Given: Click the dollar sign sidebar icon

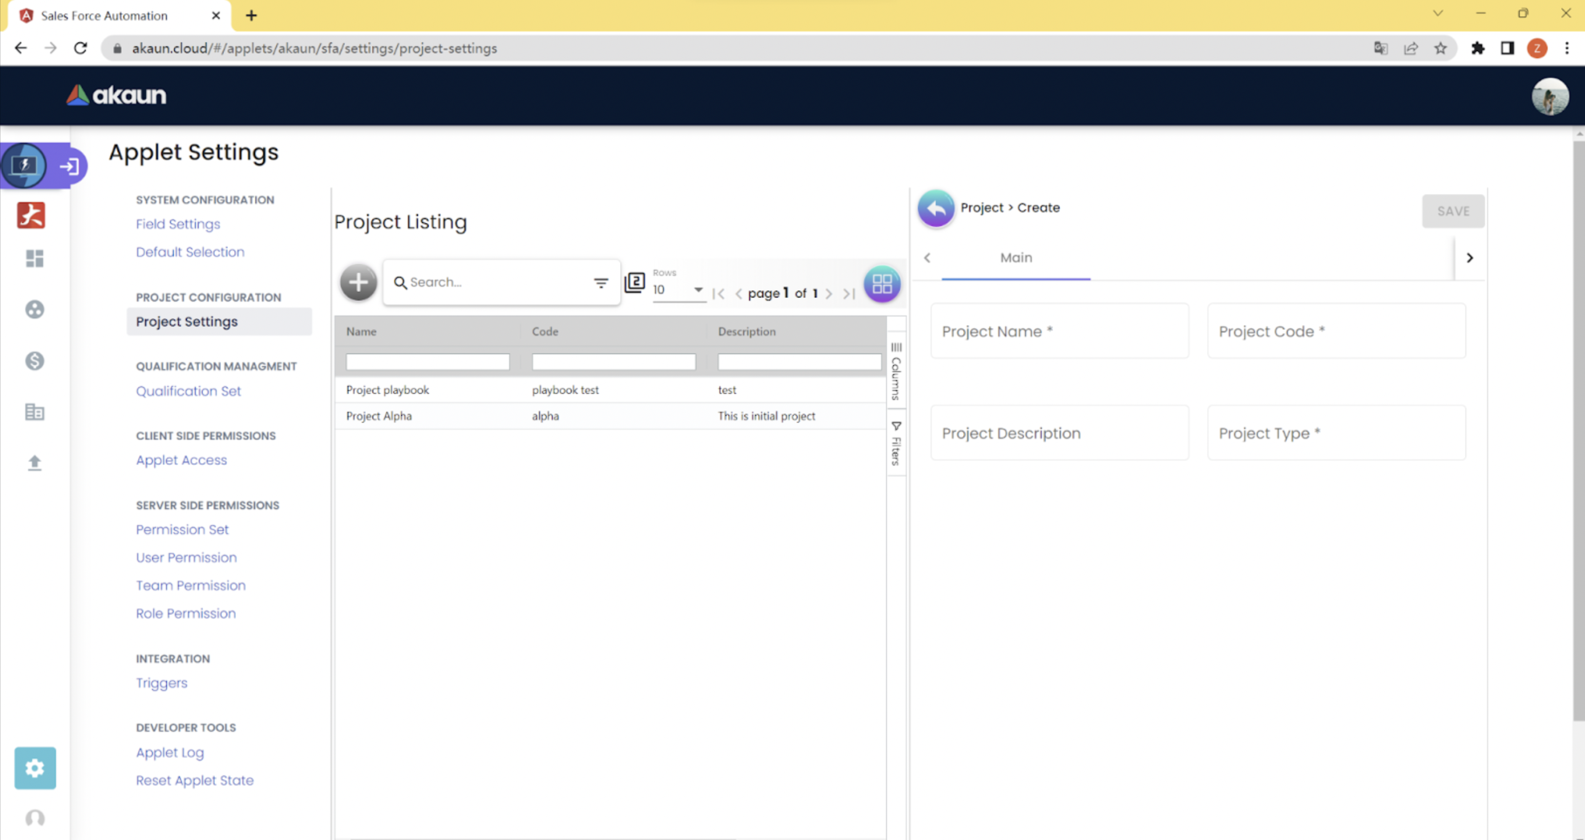Looking at the screenshot, I should tap(34, 361).
